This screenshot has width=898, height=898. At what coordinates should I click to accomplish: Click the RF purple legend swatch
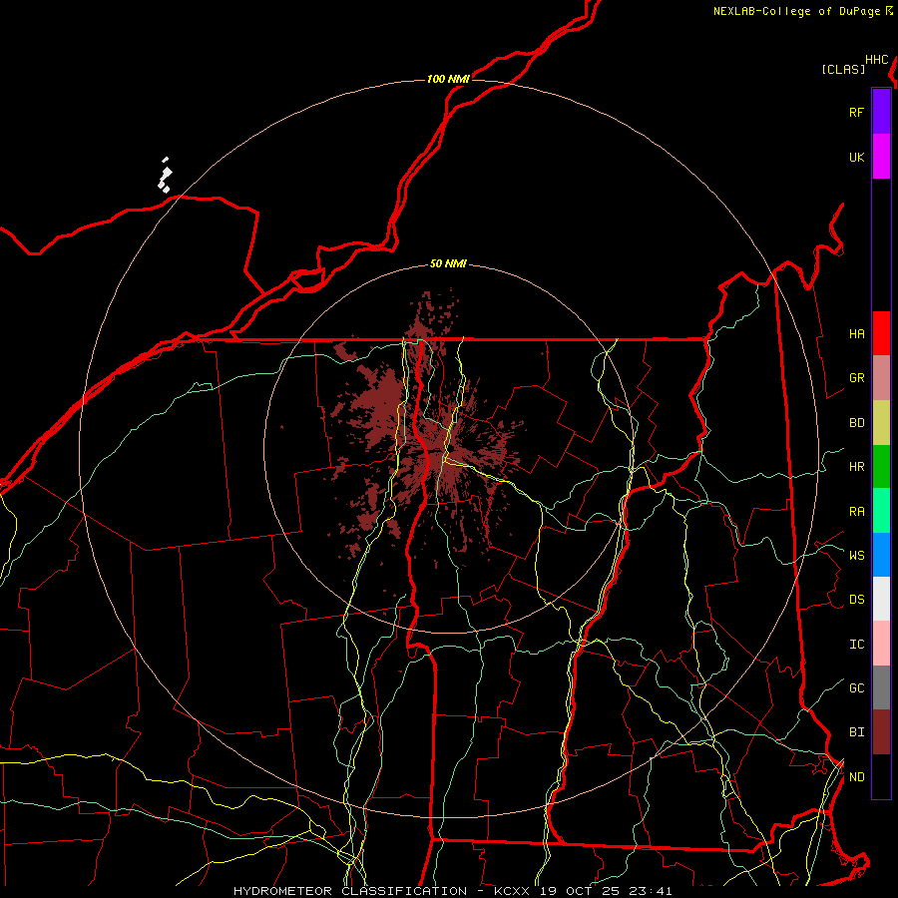tap(881, 112)
